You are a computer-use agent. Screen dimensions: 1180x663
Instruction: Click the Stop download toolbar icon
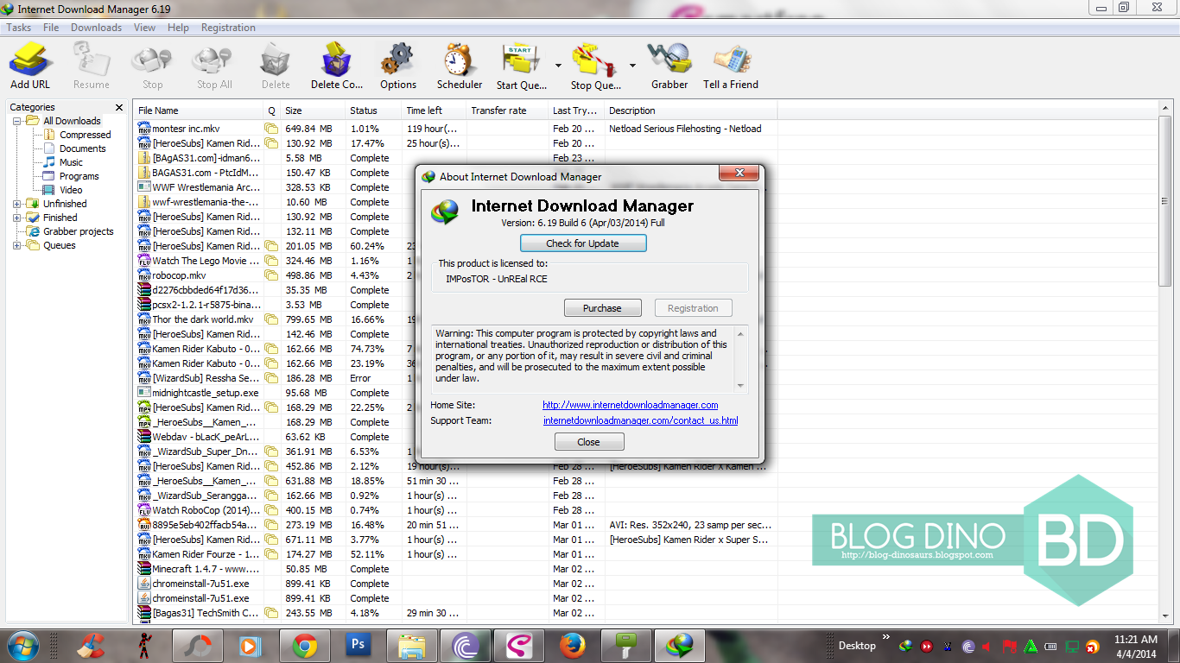point(152,66)
